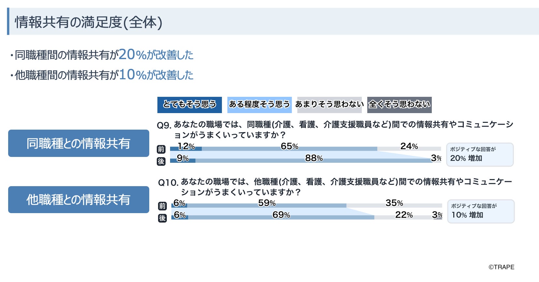Screen dimensions: 539x282
Task: Select the 35% segment of Q10 before bar
Action: [x=394, y=205]
